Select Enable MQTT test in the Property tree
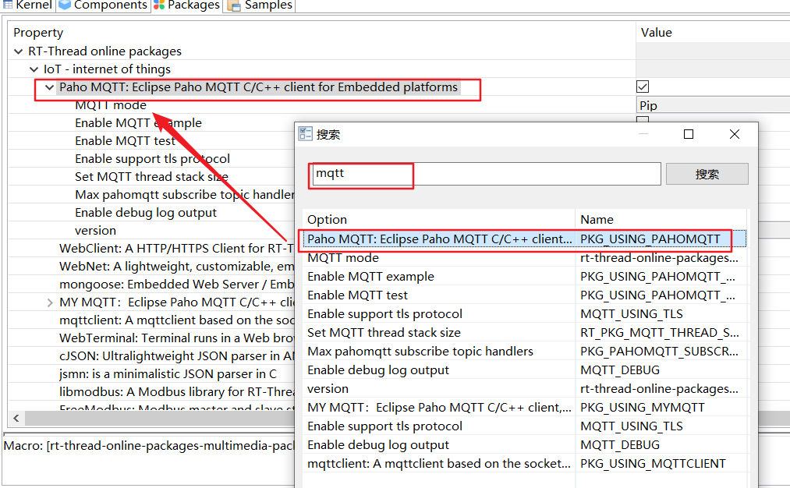Screen dimensions: 790x488 tap(125, 141)
